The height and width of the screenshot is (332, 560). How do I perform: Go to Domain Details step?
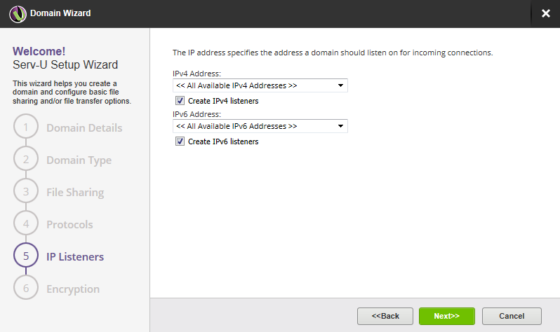84,127
